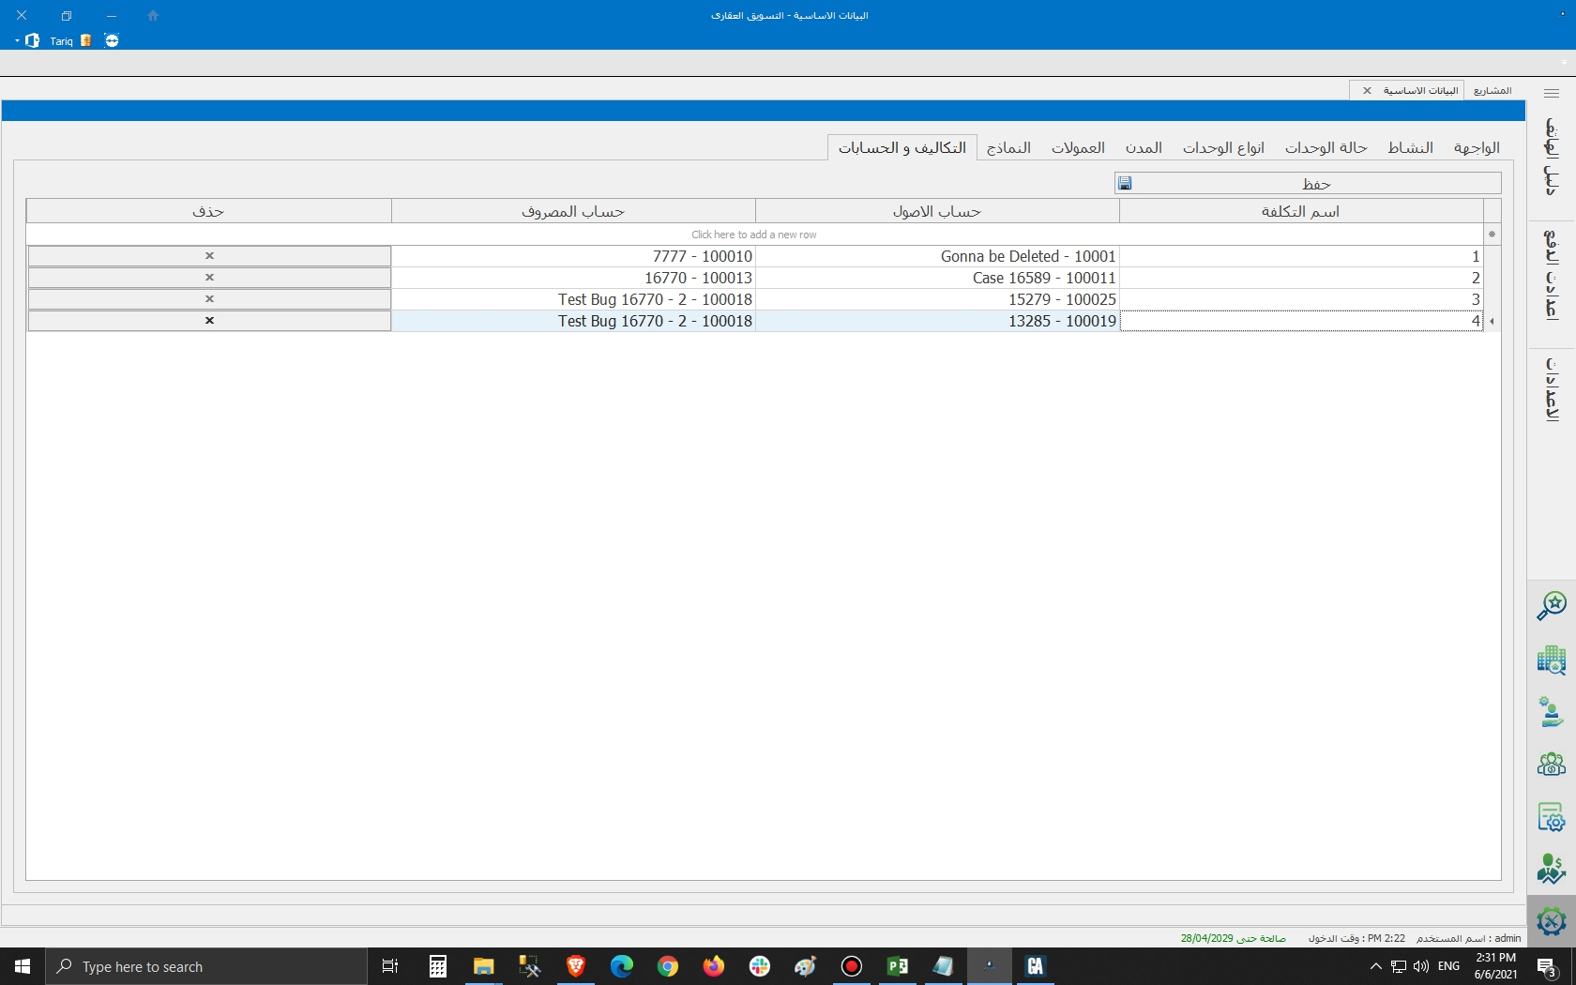Open the sales growth person sidebar icon

coord(1551,870)
